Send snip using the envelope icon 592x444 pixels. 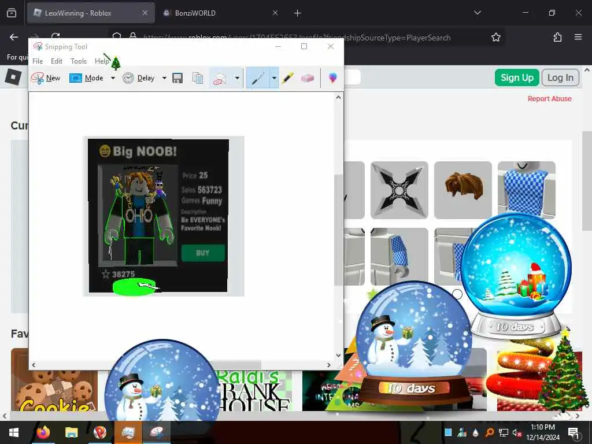pyautogui.click(x=220, y=78)
